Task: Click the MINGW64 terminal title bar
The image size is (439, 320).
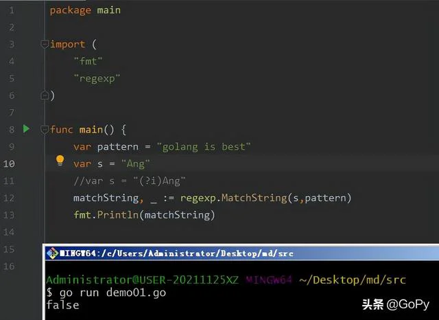Action: (x=206, y=253)
